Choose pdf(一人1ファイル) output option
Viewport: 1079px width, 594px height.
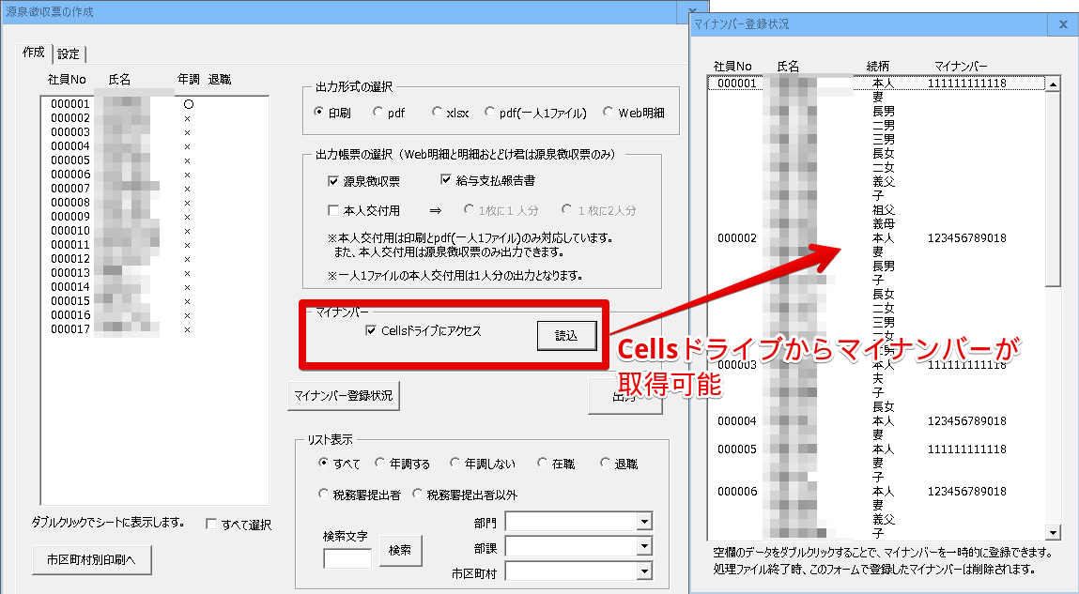point(536,112)
